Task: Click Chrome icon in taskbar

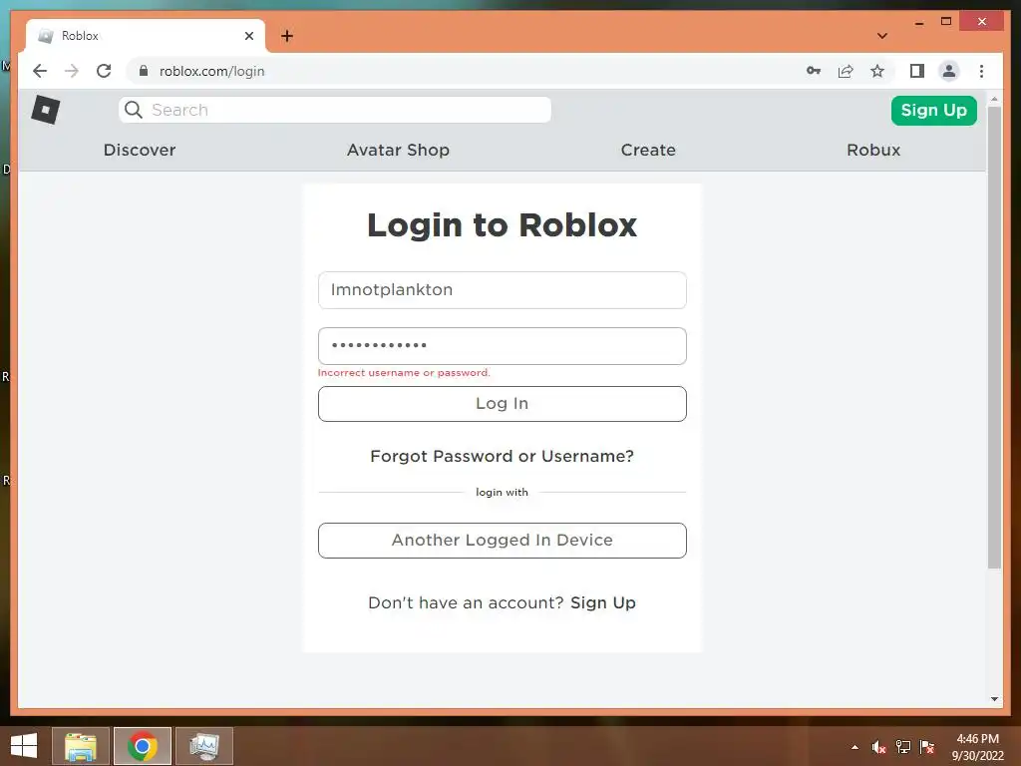Action: click(143, 746)
